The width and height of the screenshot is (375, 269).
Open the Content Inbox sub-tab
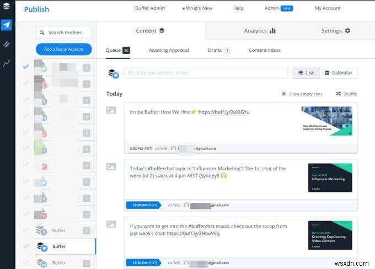pos(265,50)
